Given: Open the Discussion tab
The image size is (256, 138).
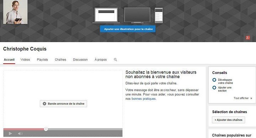Looking at the screenshot, I should click(80, 60).
